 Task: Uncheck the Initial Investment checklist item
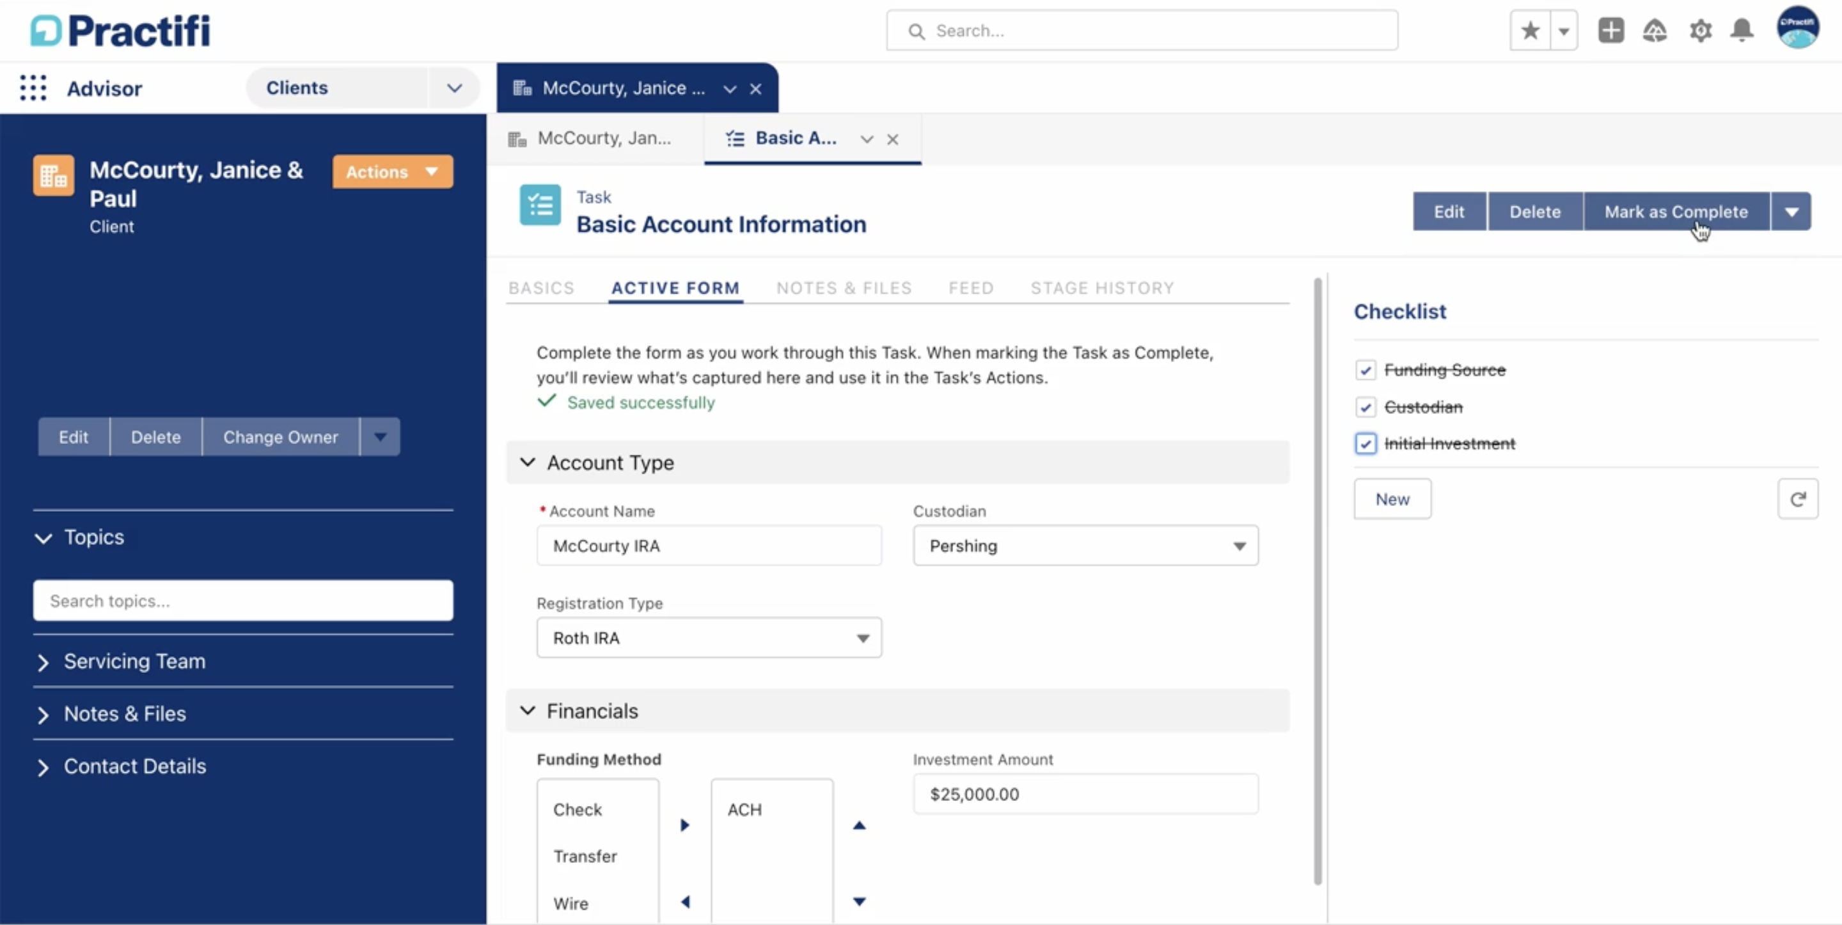click(x=1365, y=444)
